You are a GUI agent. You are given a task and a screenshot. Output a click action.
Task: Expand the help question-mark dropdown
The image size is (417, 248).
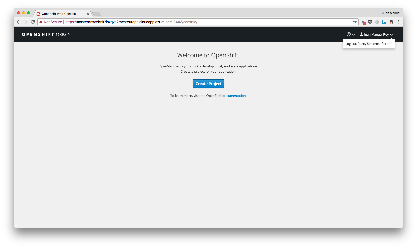pos(350,34)
